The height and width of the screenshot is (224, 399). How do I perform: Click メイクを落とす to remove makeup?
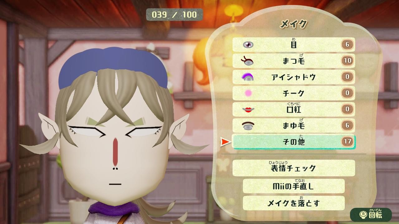tap(294, 203)
